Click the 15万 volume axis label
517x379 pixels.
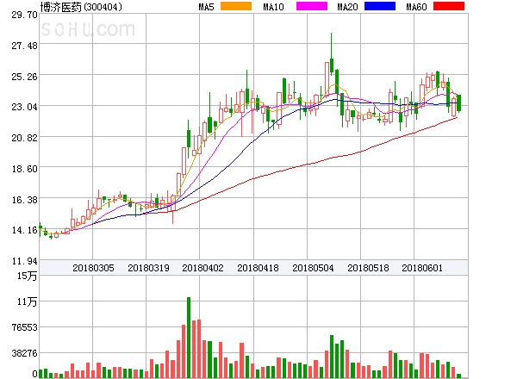27,276
